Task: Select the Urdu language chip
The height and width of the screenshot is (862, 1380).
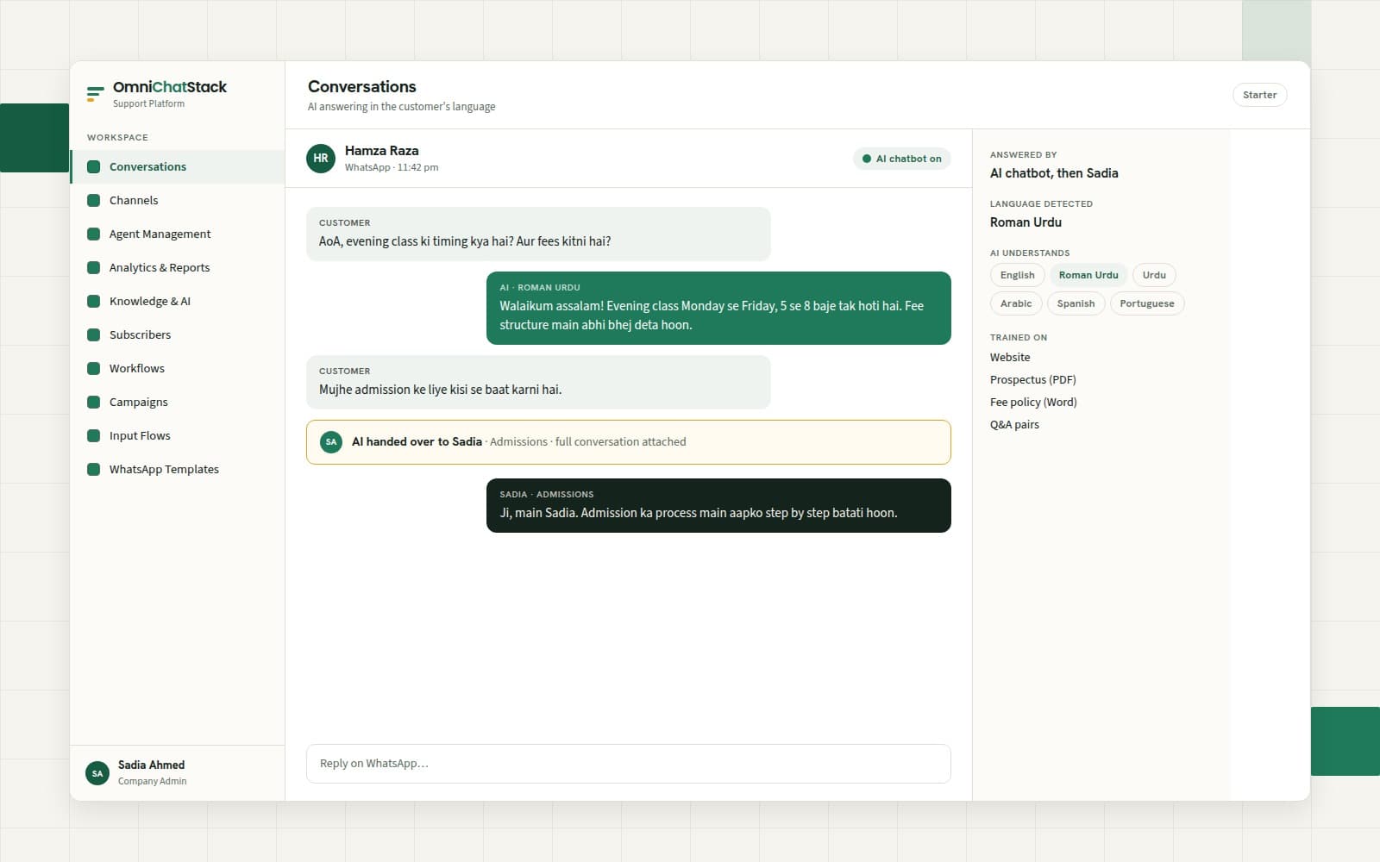Action: 1154,275
